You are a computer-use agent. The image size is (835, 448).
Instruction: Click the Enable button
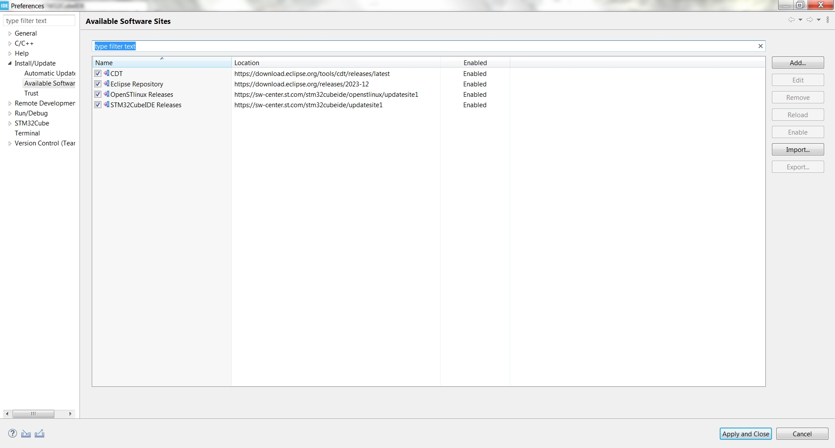[798, 132]
